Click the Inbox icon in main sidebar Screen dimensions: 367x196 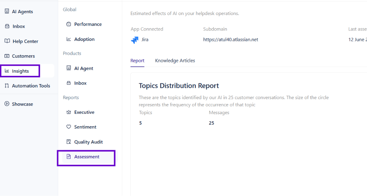click(x=7, y=26)
